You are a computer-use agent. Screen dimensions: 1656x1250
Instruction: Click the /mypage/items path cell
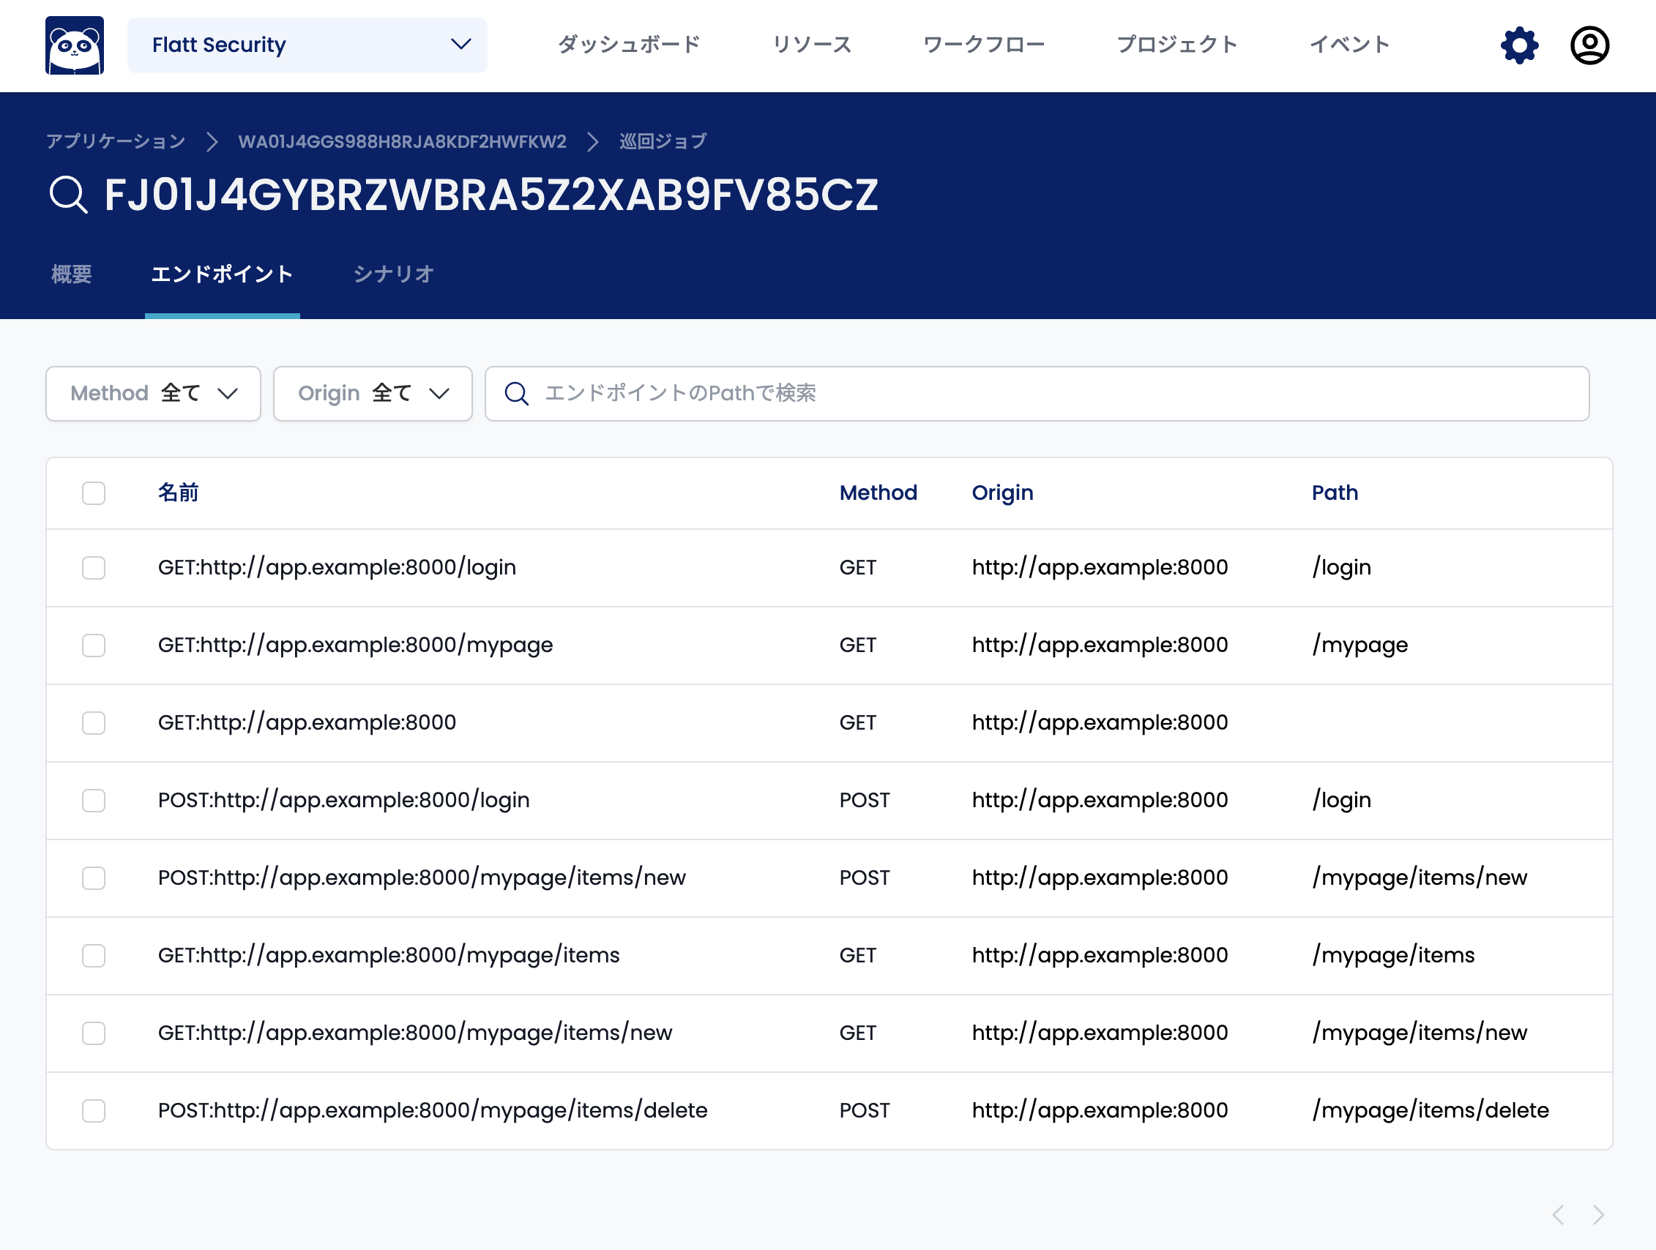click(x=1393, y=956)
